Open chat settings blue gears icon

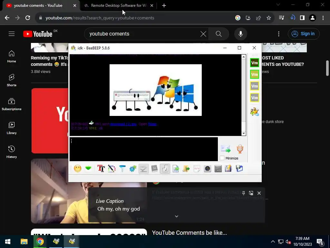pyautogui.click(x=133, y=169)
